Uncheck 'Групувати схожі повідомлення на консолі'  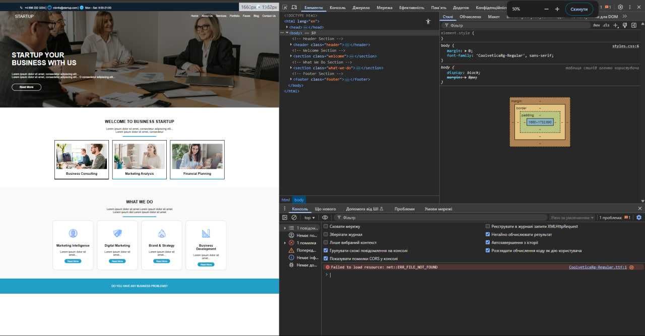326,250
